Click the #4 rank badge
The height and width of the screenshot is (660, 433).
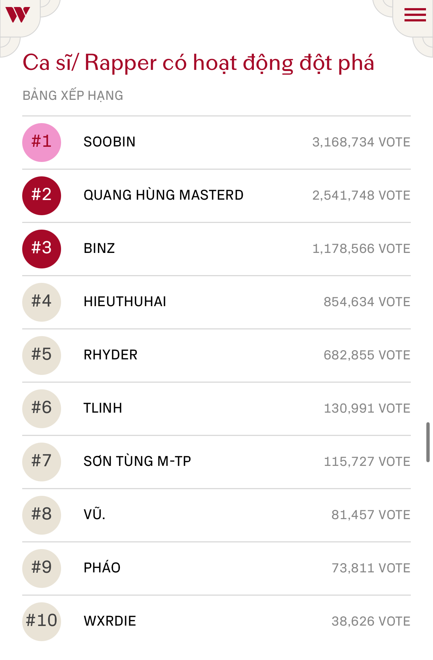(41, 302)
